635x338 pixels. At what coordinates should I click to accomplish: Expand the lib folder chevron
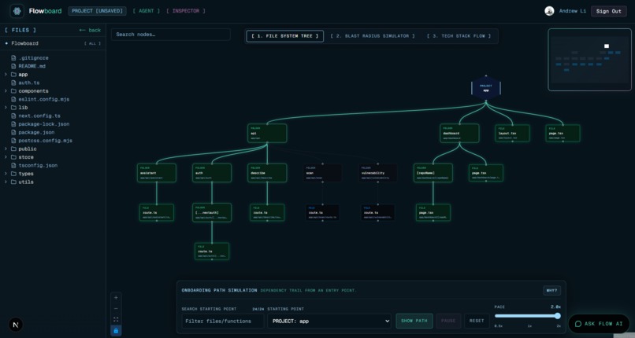(6, 108)
